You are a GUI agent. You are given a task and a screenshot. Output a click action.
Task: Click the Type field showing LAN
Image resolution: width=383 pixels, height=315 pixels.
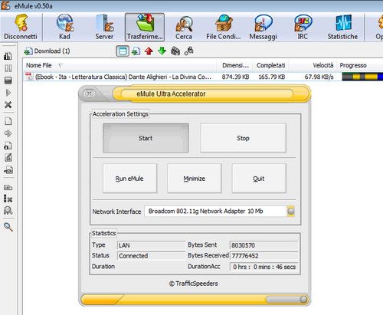151,245
